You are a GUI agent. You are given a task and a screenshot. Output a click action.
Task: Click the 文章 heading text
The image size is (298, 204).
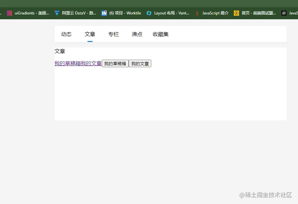pos(60,51)
